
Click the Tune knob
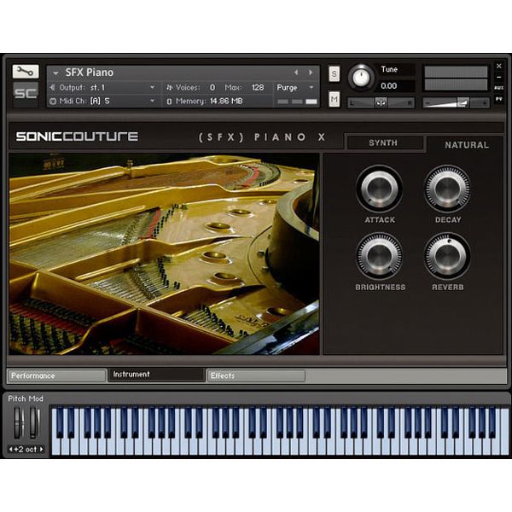point(361,78)
